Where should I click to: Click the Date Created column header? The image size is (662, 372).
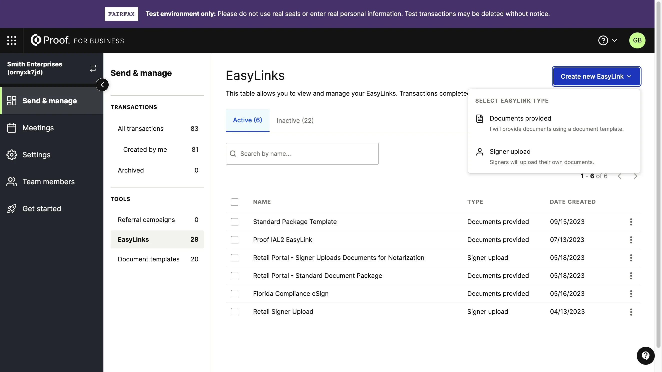[x=573, y=202]
